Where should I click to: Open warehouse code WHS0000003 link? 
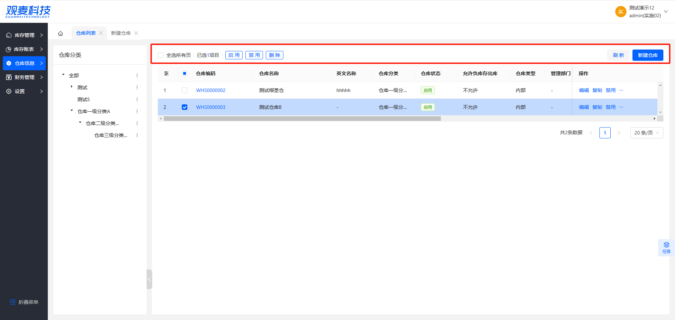pyautogui.click(x=211, y=107)
